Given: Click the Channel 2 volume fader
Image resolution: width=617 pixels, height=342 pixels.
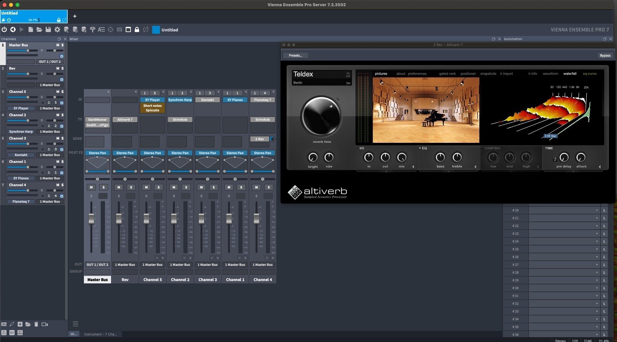Looking at the screenshot, I should [174, 219].
